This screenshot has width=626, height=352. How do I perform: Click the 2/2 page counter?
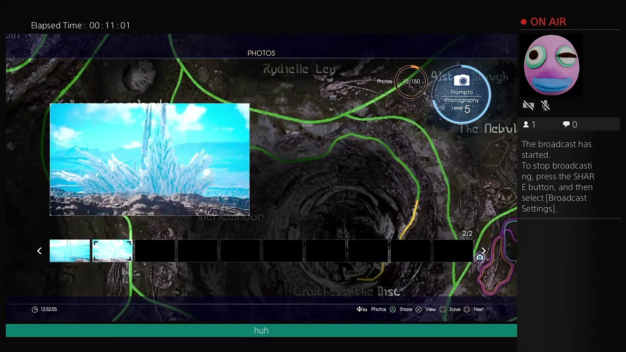point(468,233)
